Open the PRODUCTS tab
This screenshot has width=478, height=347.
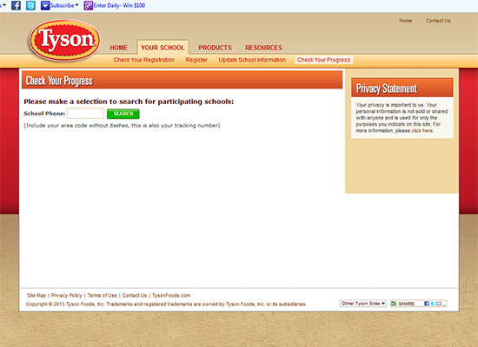coord(215,48)
